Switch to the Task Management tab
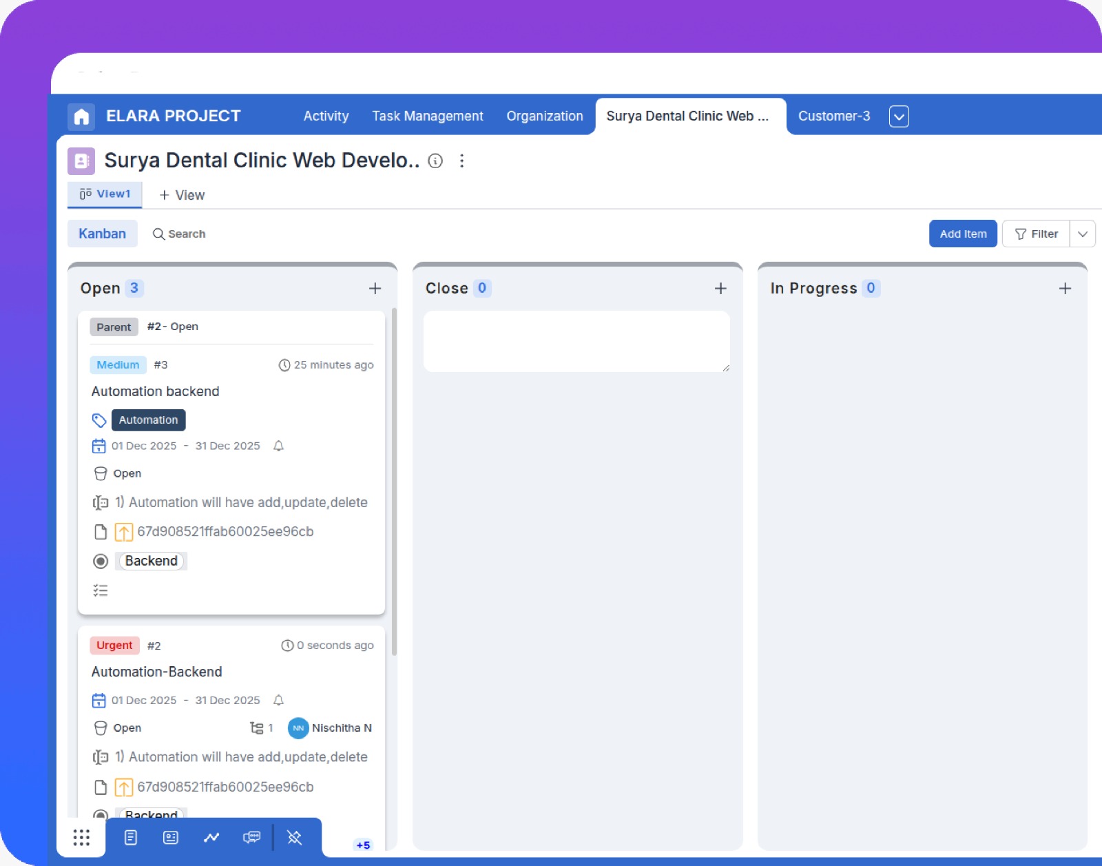This screenshot has width=1102, height=866. tap(427, 116)
